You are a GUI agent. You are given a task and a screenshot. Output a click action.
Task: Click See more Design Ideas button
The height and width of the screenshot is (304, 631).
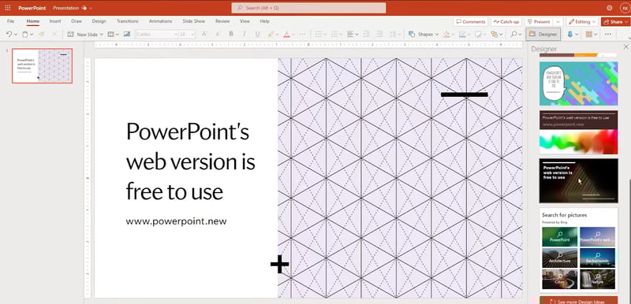(x=578, y=301)
